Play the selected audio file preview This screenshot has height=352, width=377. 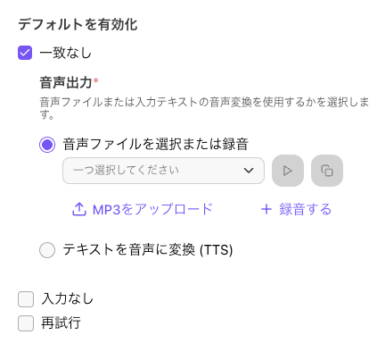pyautogui.click(x=288, y=171)
